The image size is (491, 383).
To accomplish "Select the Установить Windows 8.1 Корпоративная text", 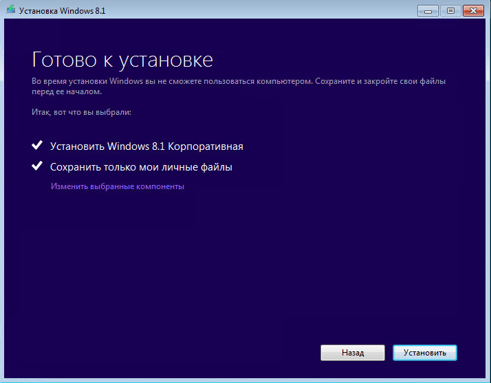I will (146, 146).
